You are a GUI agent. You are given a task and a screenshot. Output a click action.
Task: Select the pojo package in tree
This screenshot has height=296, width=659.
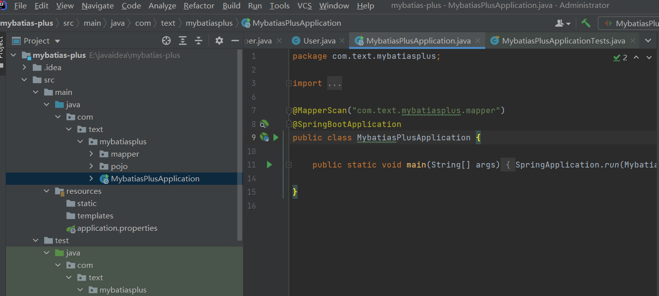(x=119, y=167)
